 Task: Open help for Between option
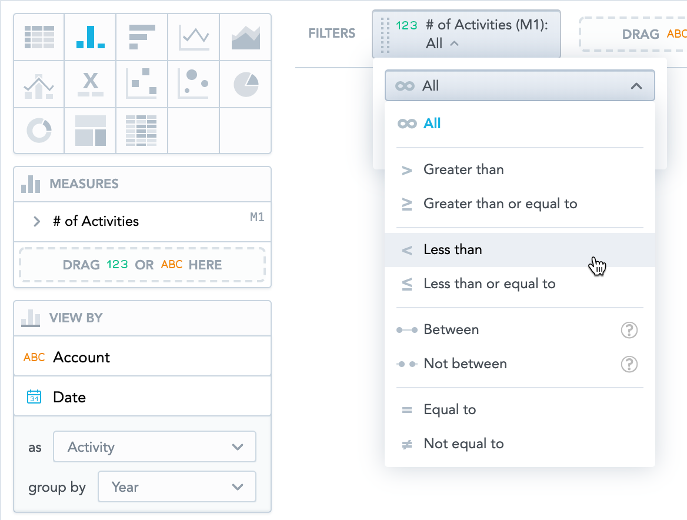[x=629, y=330]
